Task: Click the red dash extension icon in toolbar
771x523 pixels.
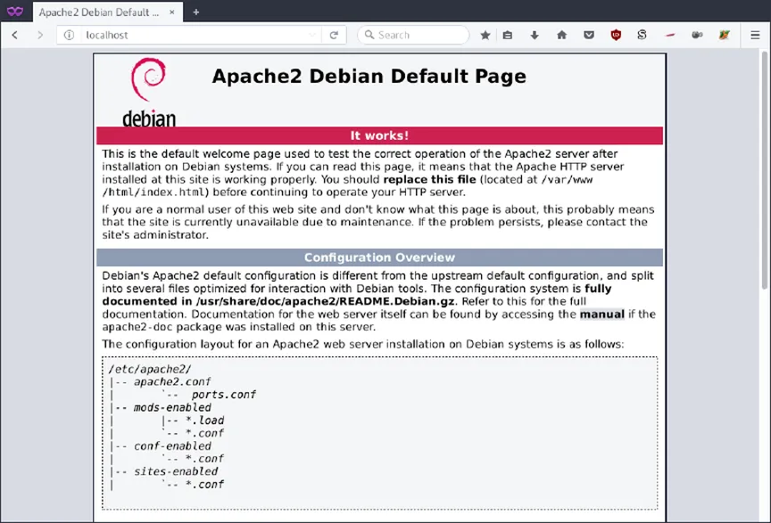Action: point(669,35)
